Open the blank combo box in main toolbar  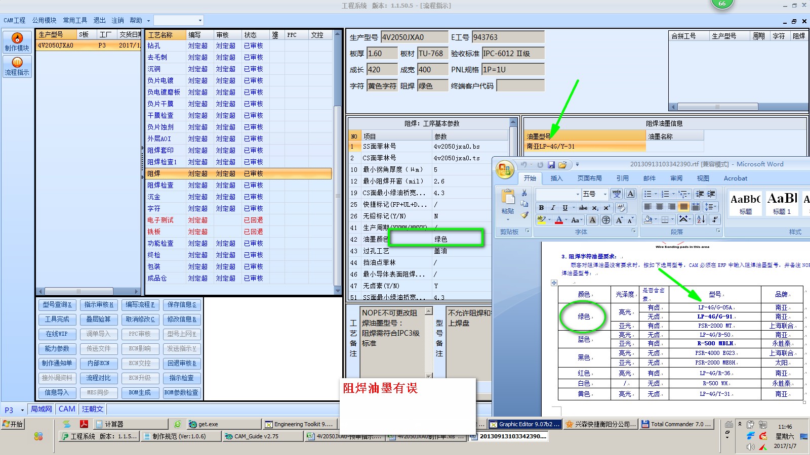(x=179, y=20)
